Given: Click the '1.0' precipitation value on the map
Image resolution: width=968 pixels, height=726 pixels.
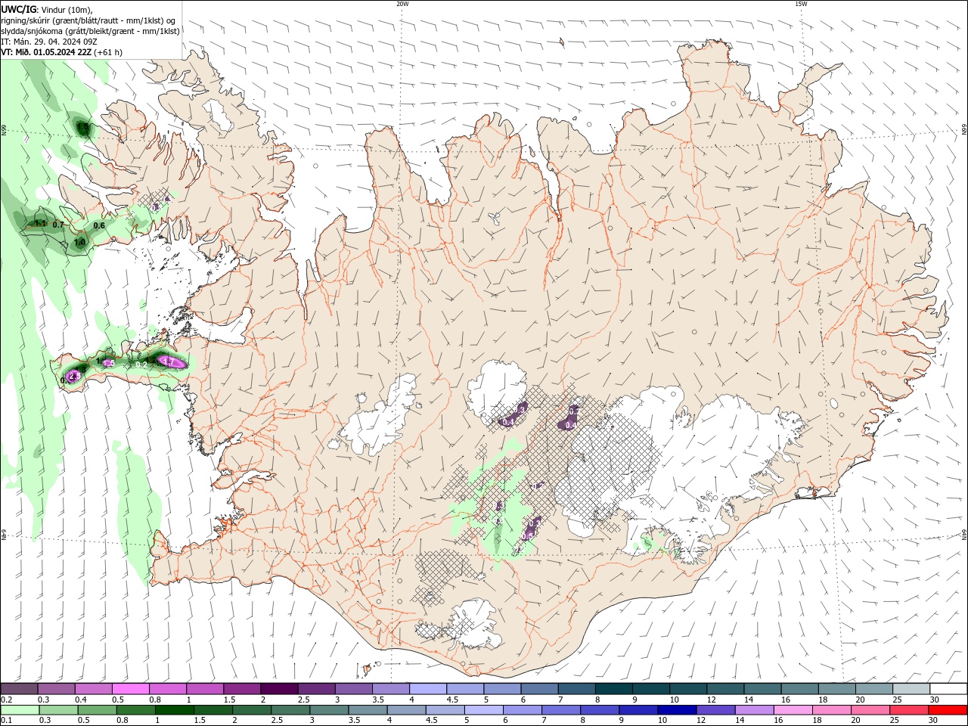Looking at the screenshot, I should pyautogui.click(x=80, y=243).
